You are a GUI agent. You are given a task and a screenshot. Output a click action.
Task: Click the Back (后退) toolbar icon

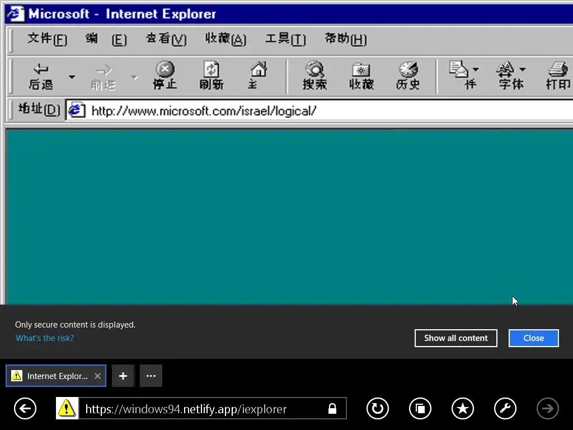point(40,76)
